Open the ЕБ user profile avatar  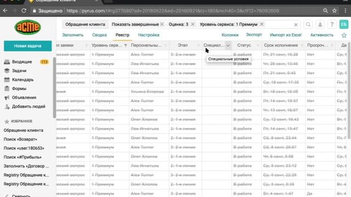coord(344,24)
